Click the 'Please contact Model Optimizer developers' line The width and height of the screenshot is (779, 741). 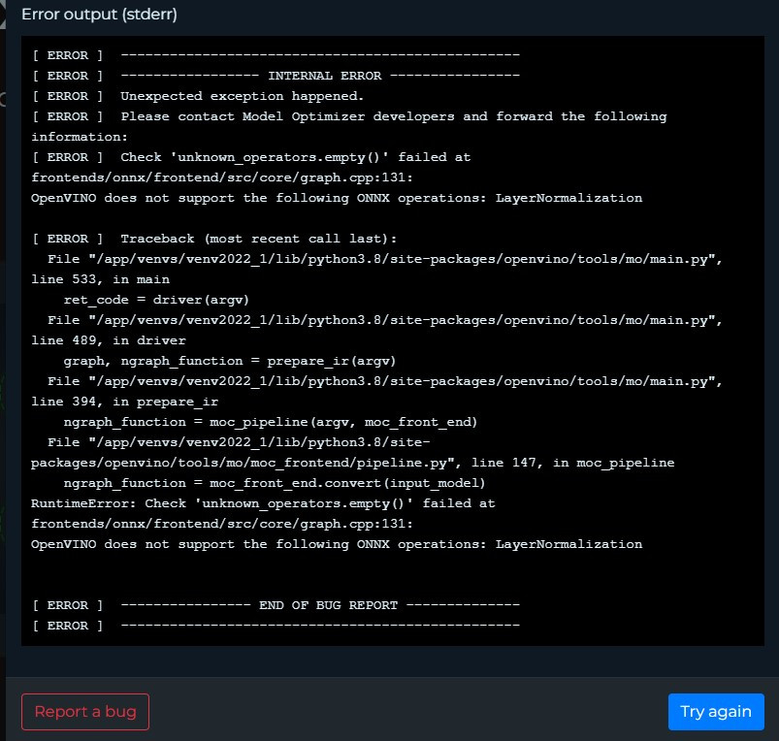[x=393, y=116]
